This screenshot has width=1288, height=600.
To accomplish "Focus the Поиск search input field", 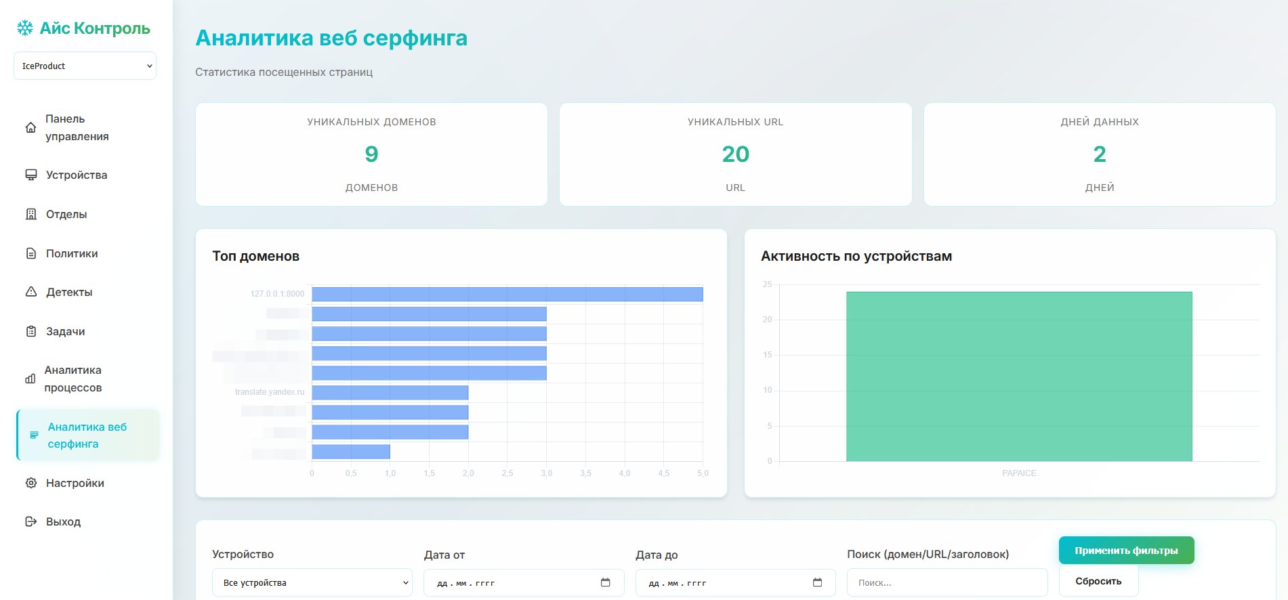I will pyautogui.click(x=947, y=582).
